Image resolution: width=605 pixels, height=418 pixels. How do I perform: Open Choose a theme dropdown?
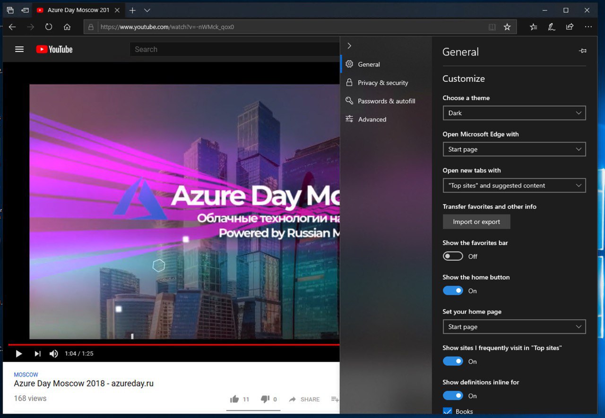[514, 113]
